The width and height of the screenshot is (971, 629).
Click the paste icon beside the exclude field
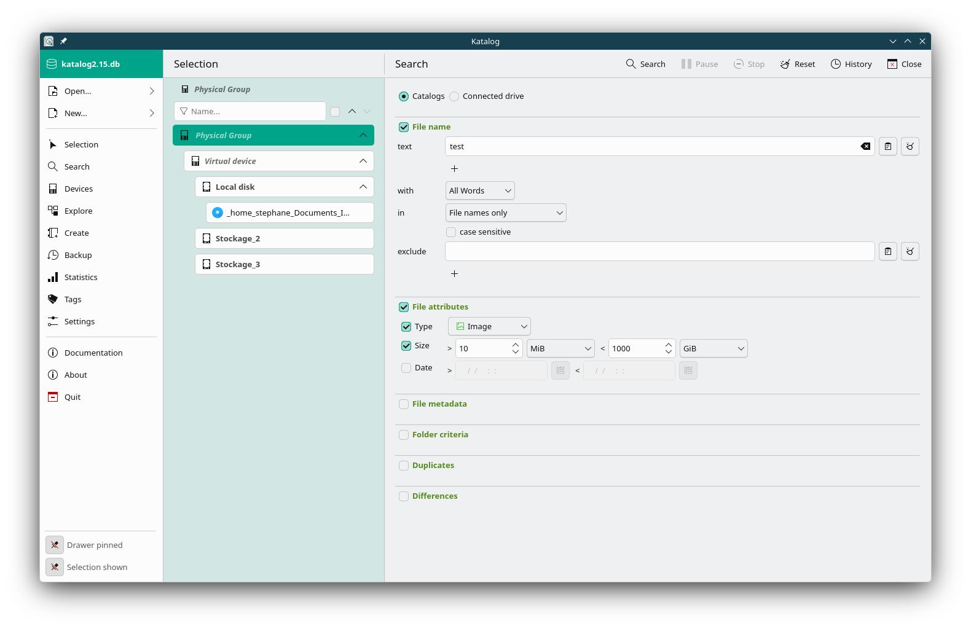(x=888, y=251)
